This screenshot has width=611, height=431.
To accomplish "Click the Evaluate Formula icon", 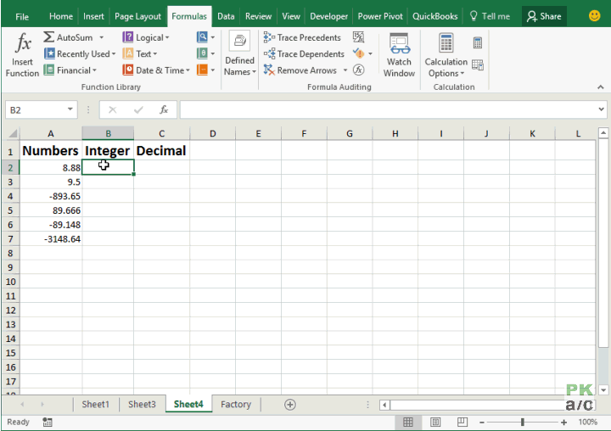I will [358, 70].
